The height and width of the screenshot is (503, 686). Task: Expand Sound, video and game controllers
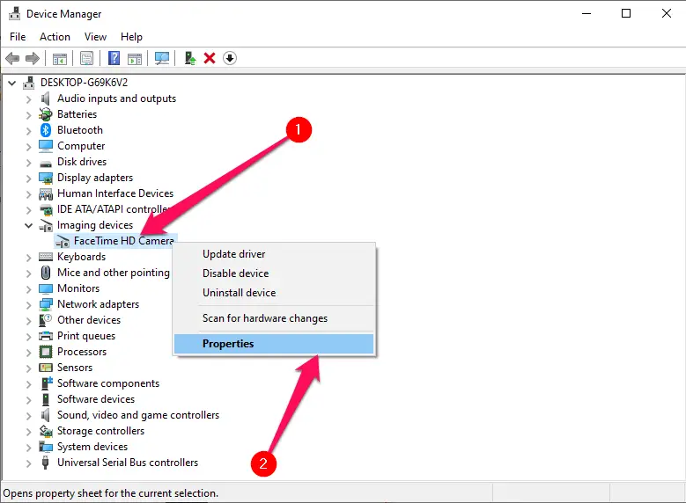click(28, 416)
